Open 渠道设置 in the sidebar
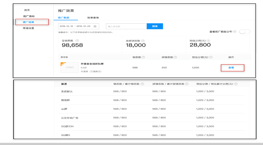 pyautogui.click(x=29, y=28)
